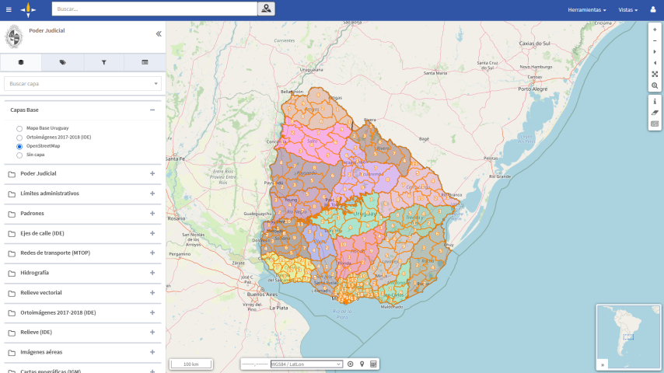The height and width of the screenshot is (373, 664).
Task: Expand Redes de transporte (MTOP) group
Action: point(152,253)
